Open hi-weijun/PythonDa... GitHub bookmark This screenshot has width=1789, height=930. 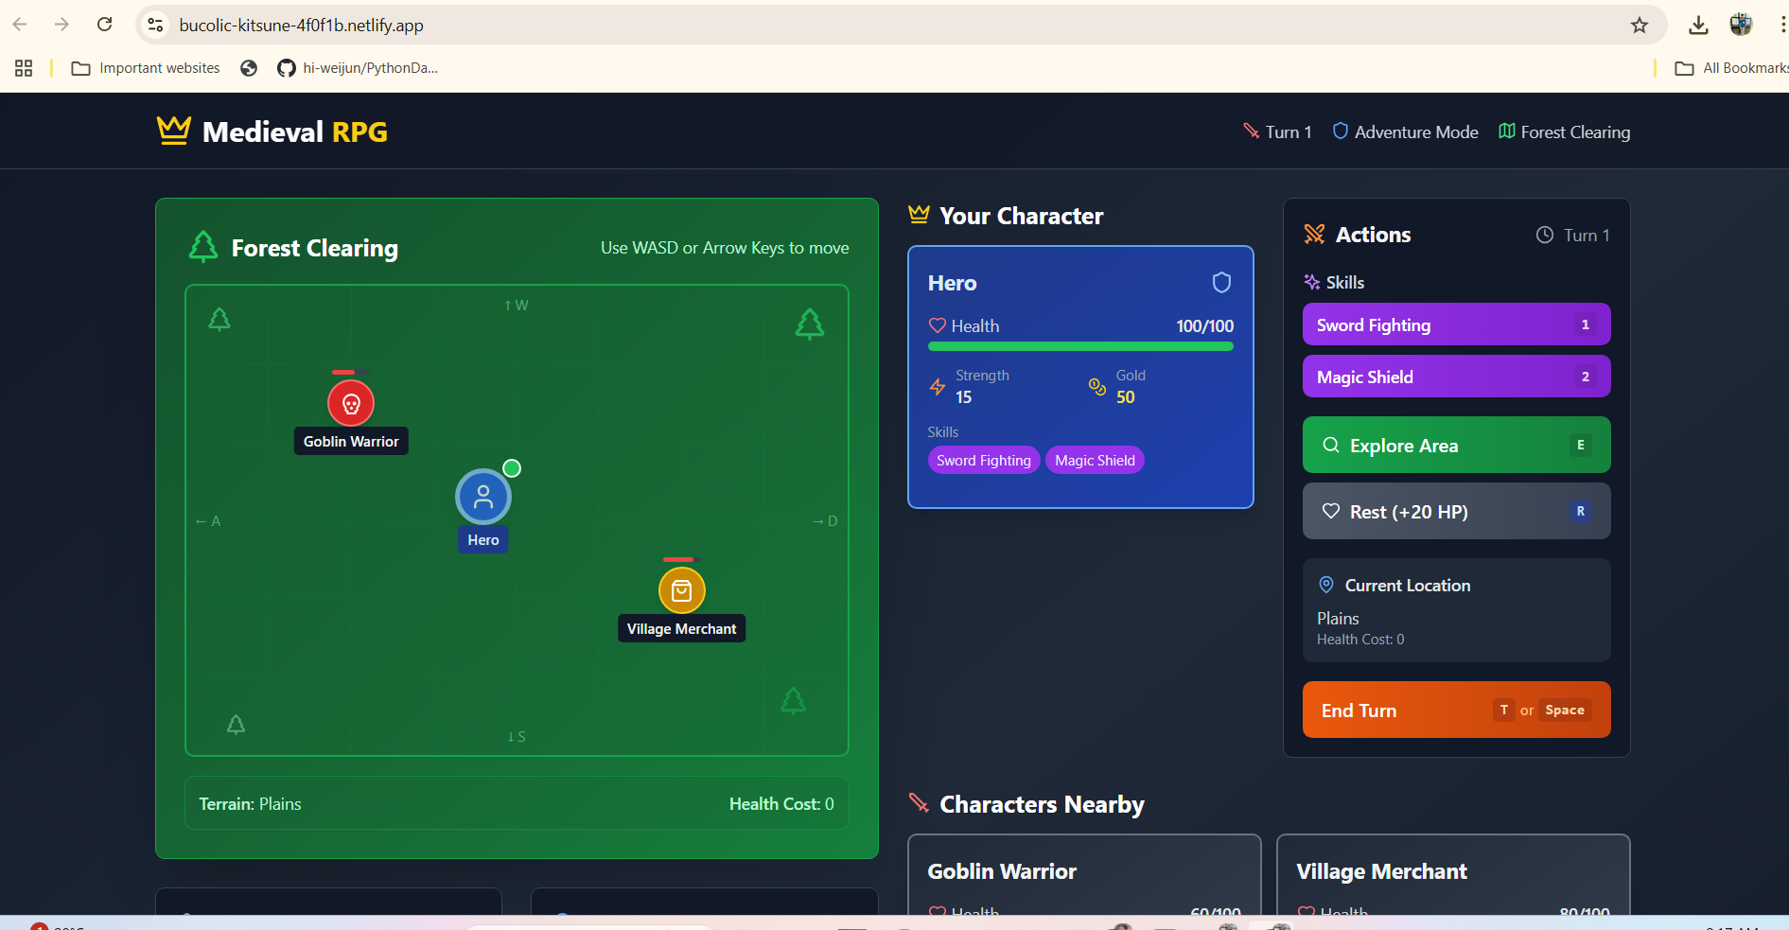coord(358,68)
